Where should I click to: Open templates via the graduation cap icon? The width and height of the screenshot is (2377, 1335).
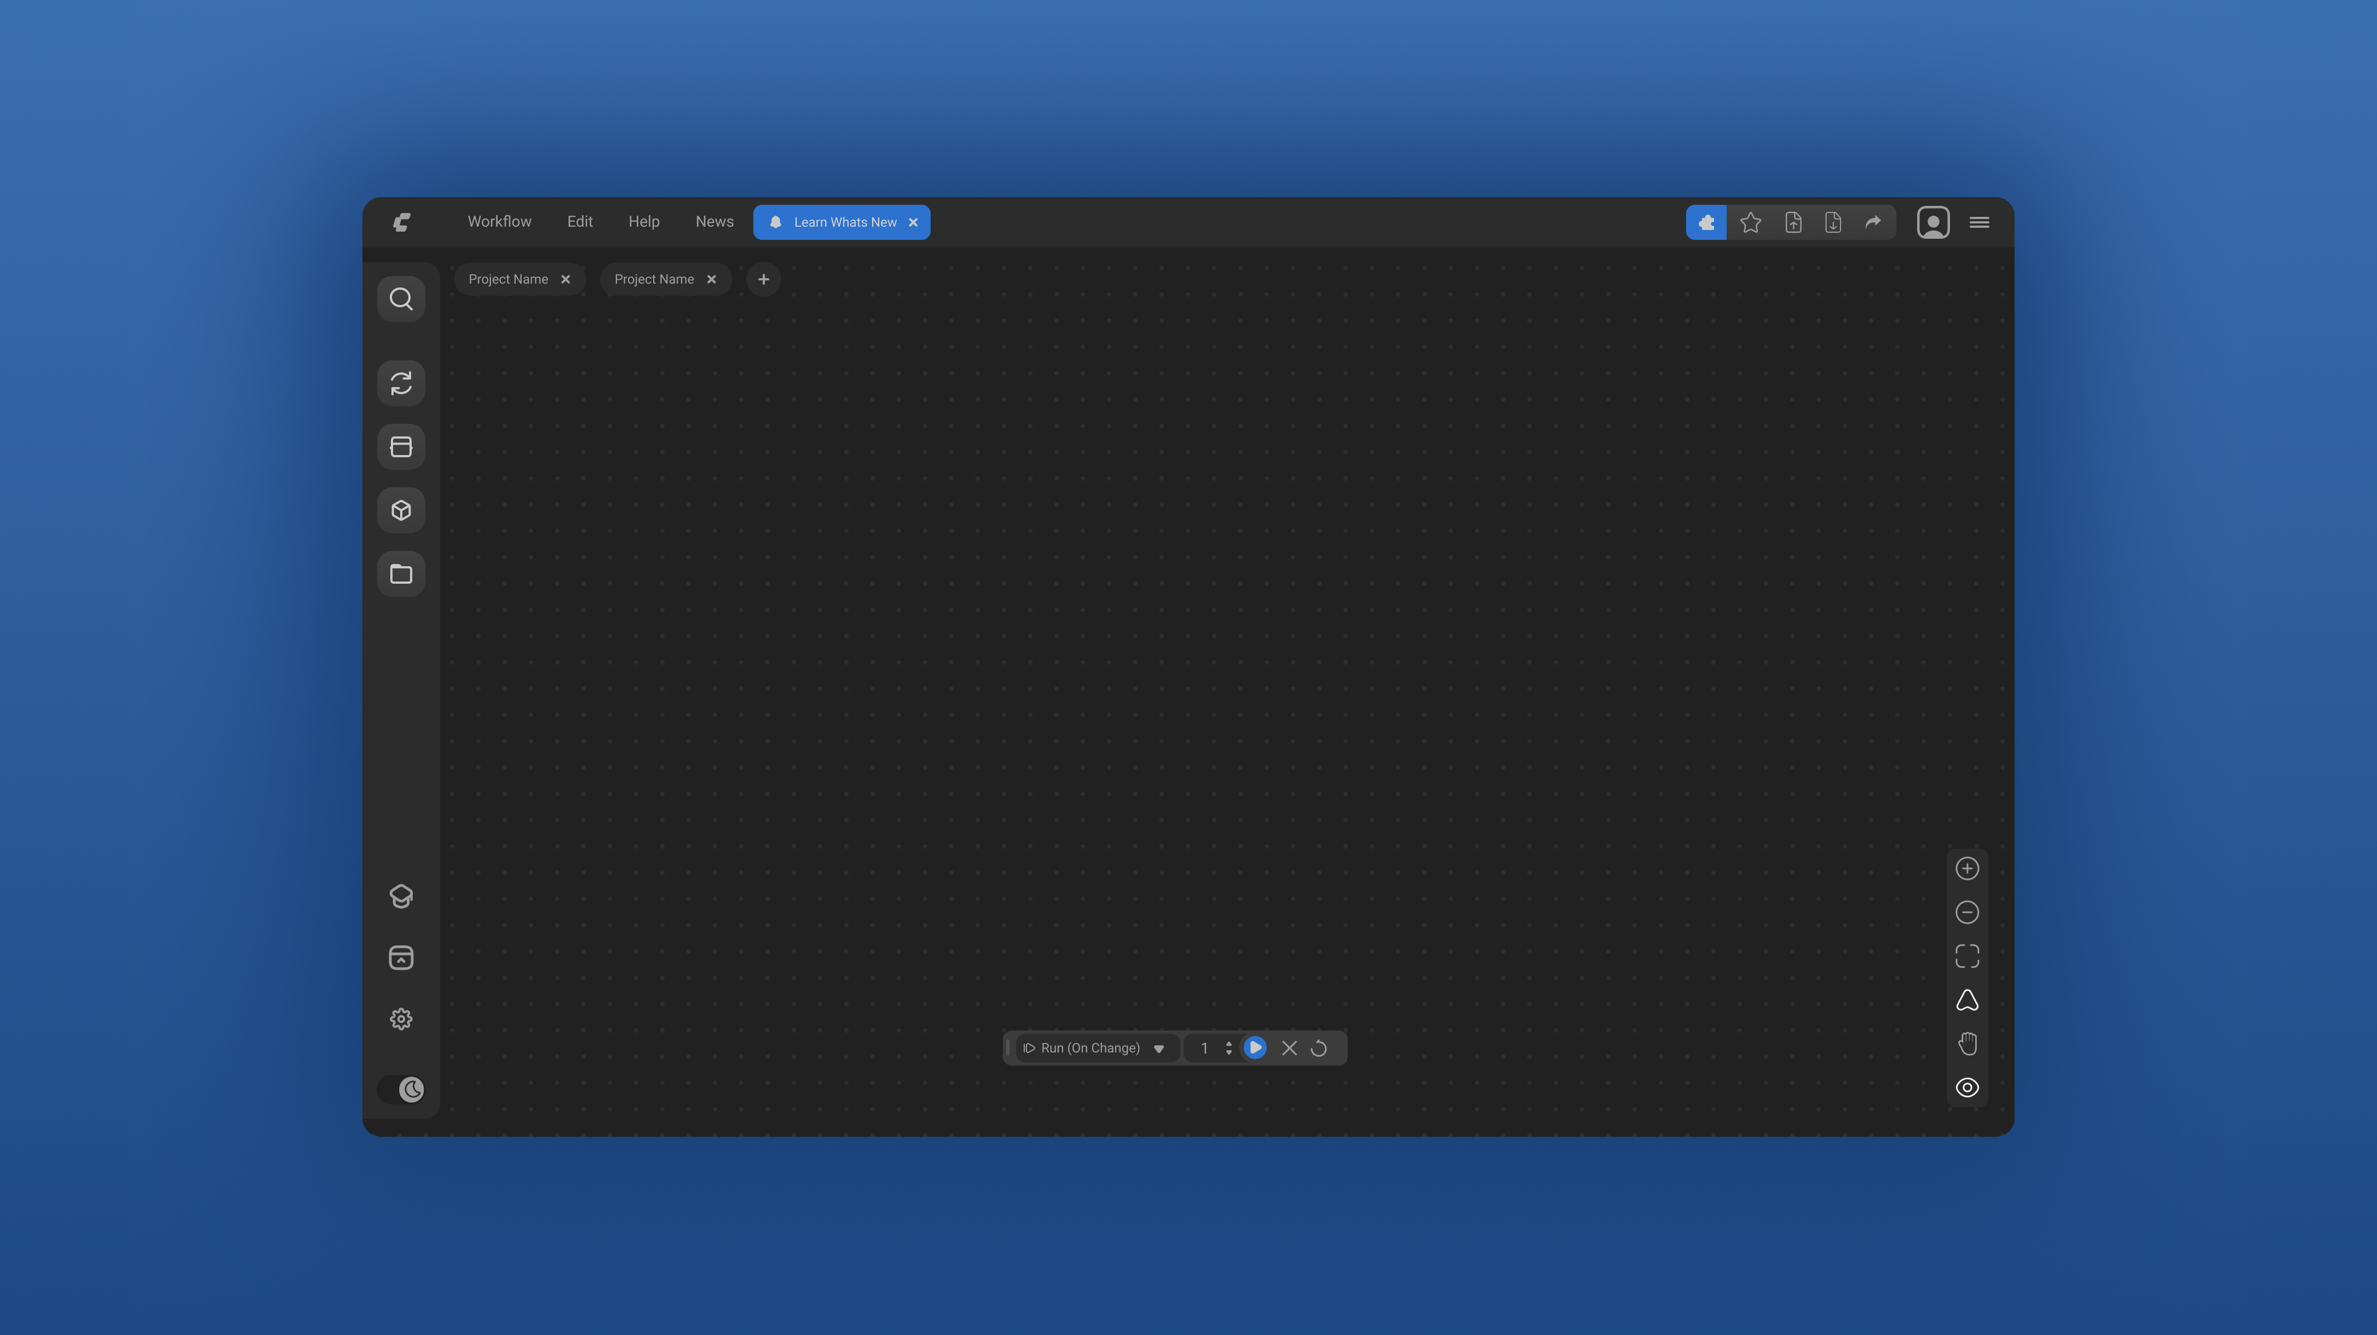coord(401,895)
